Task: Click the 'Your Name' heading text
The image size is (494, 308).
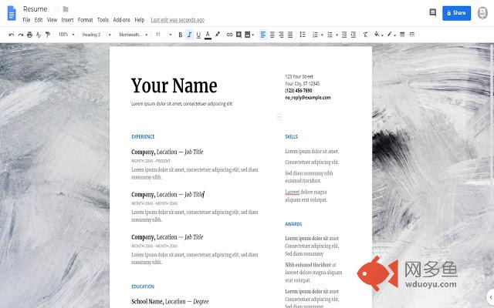Action: click(174, 85)
